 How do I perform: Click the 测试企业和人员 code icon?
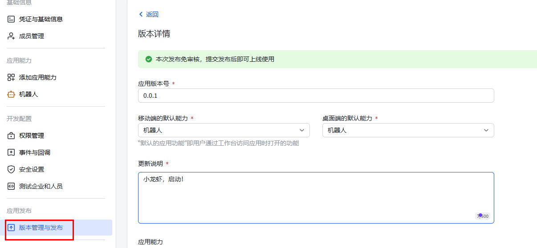[12, 186]
